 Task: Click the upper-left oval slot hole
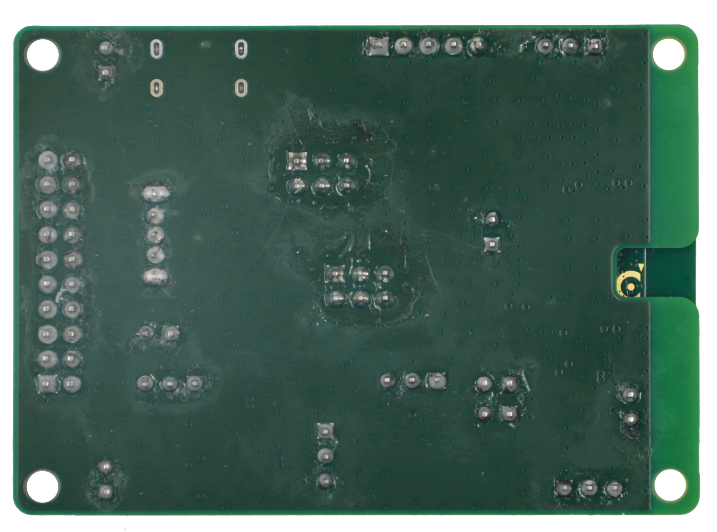(x=156, y=49)
